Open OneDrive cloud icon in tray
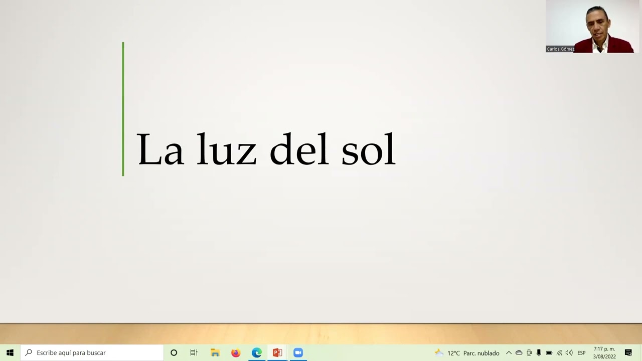Viewport: 642px width, 361px height. click(519, 353)
